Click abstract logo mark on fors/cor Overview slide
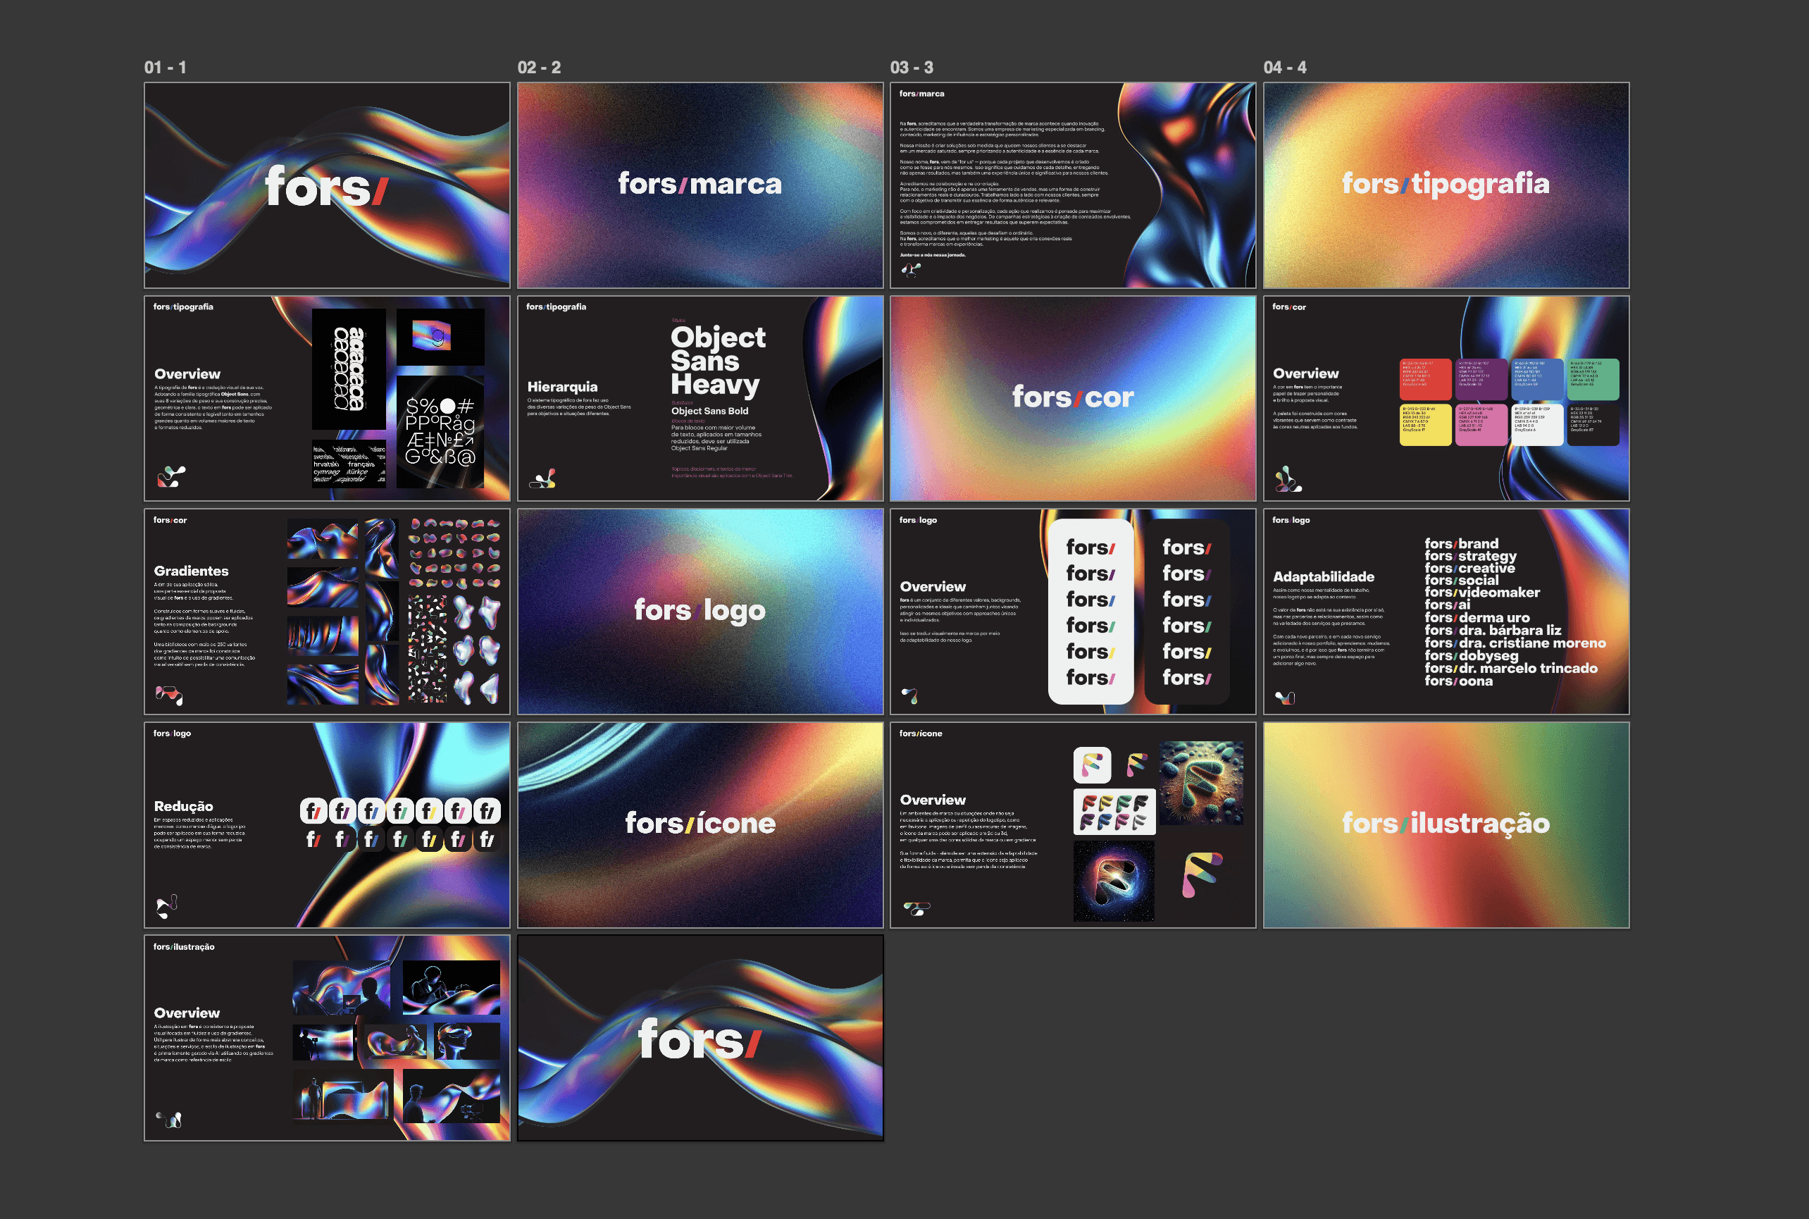Screen dimensions: 1809x1219 click(x=1288, y=479)
